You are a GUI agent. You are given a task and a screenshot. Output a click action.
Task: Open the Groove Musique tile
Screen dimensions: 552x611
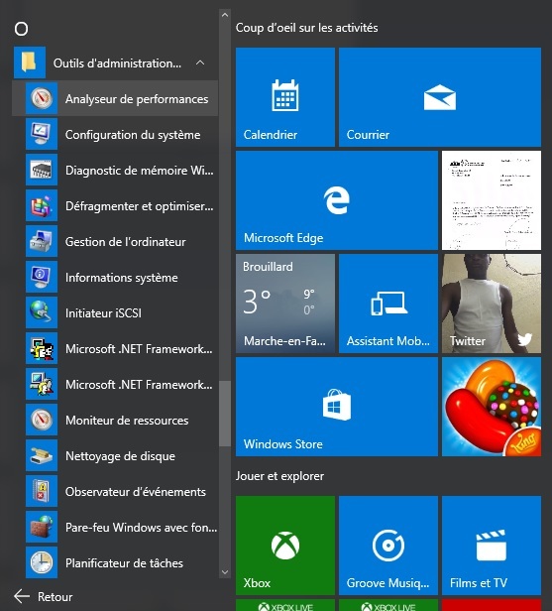[x=388, y=546]
